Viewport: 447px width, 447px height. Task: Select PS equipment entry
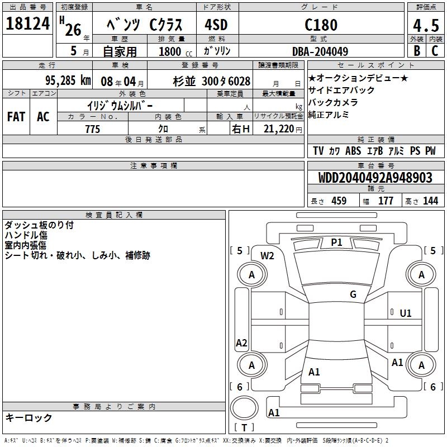point(415,151)
